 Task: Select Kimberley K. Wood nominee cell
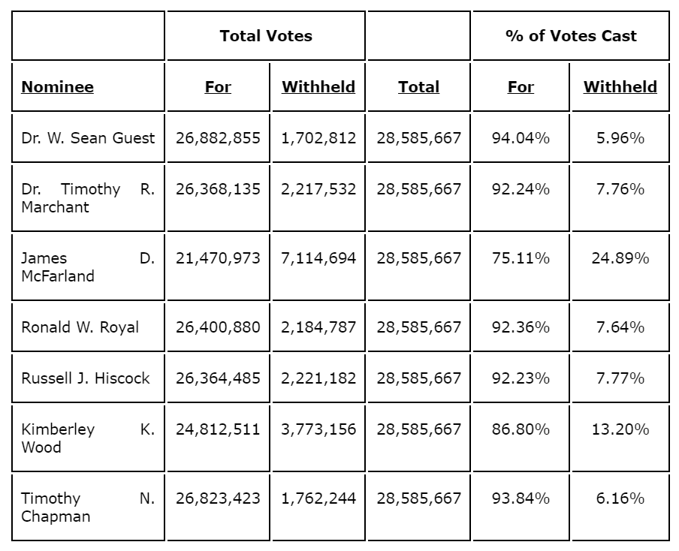tap(88, 438)
